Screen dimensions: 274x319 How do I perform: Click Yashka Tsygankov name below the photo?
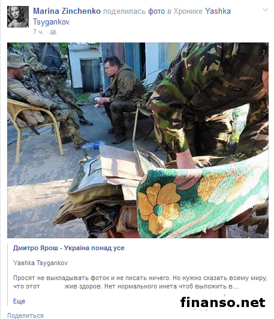point(40,263)
